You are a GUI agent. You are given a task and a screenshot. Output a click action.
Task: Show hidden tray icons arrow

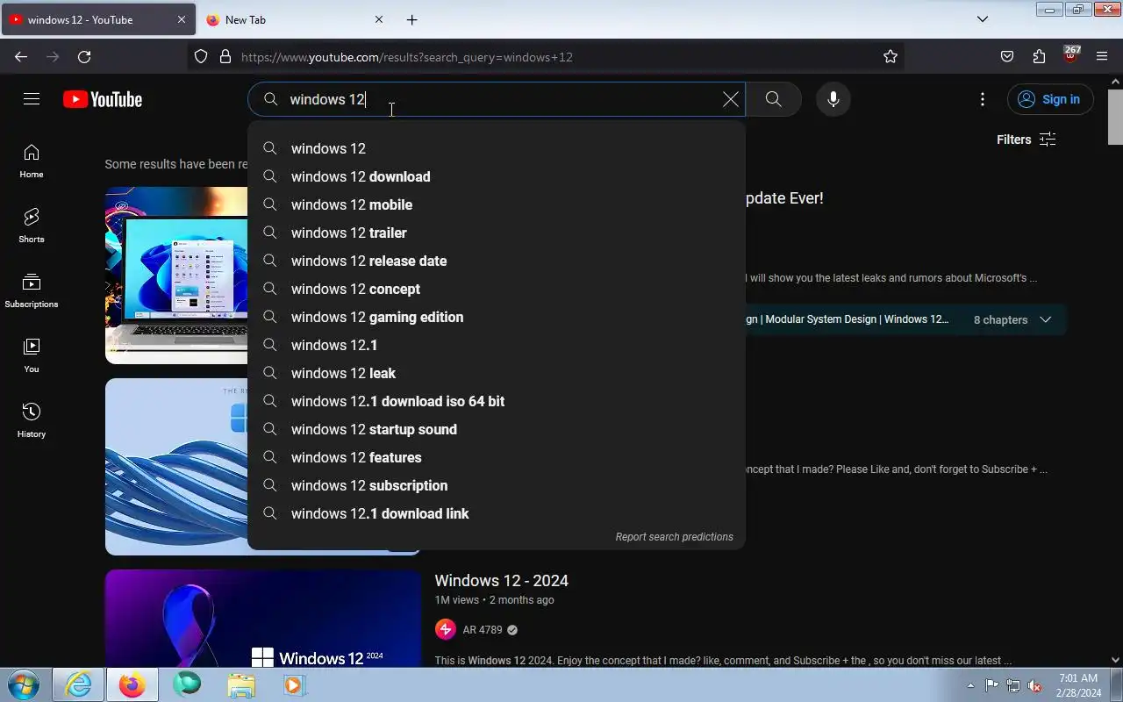[x=970, y=685]
